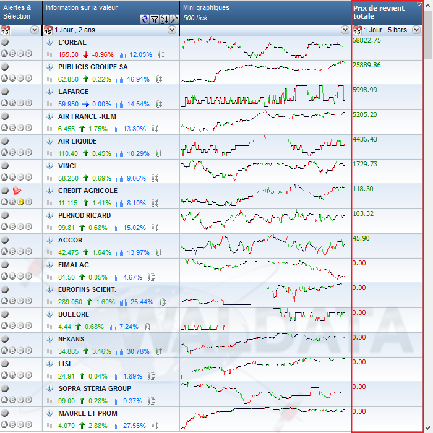
Task: Toggle selection B for PUBLICIS GROUPE SA
Action: pos(12,78)
